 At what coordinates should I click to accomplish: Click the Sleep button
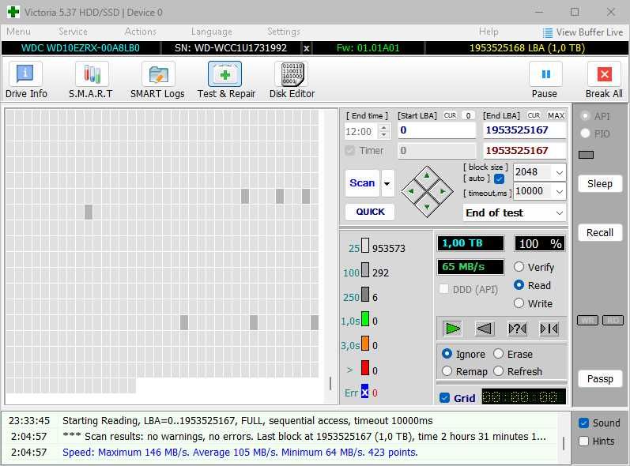point(600,184)
